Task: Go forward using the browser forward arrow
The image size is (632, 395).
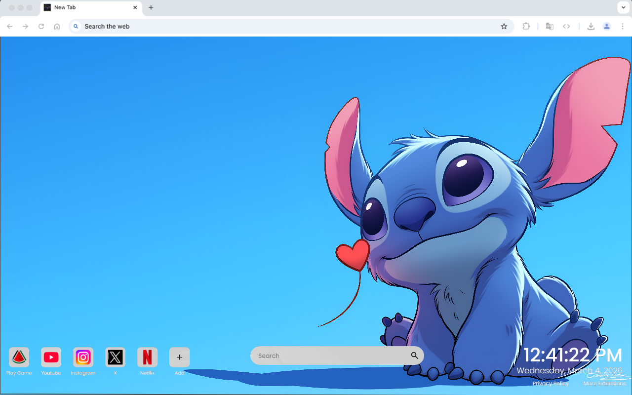Action: tap(26, 26)
